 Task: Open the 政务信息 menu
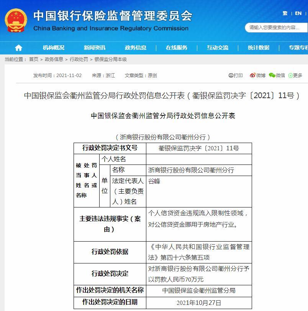136,48
